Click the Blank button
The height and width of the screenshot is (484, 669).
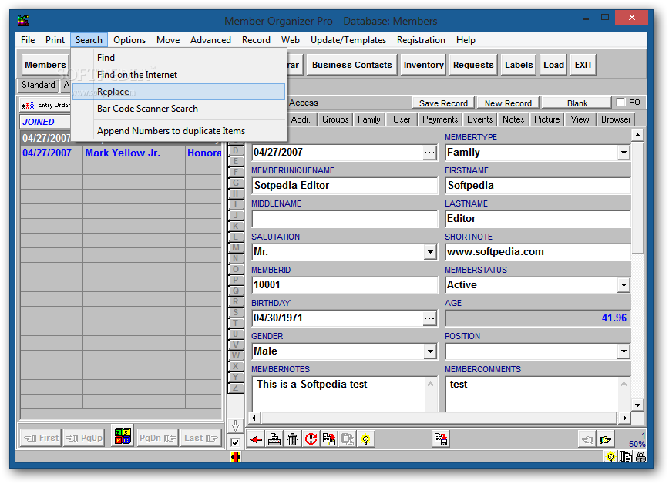(577, 103)
